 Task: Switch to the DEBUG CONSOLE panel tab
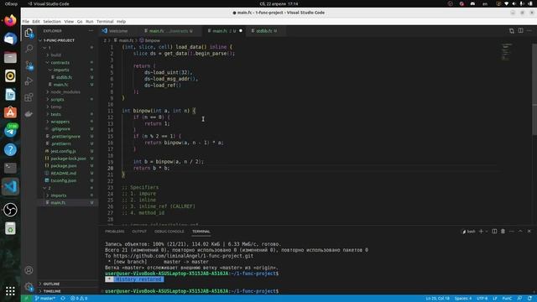[x=169, y=232]
